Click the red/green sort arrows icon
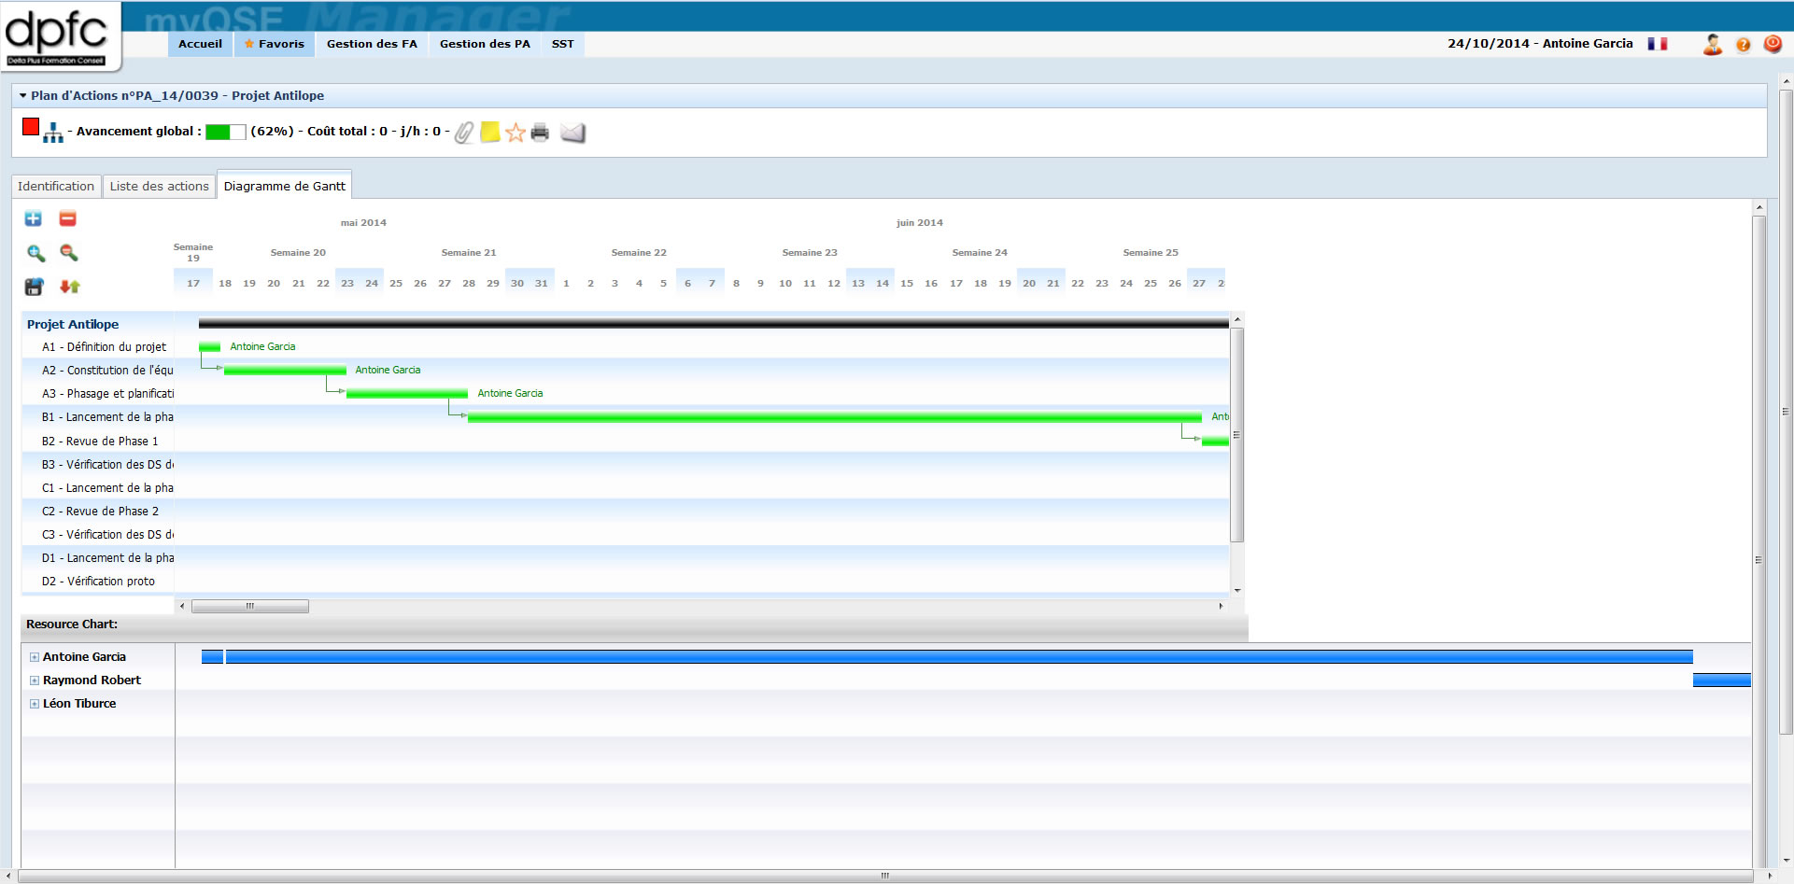The width and height of the screenshot is (1794, 884). (x=69, y=287)
